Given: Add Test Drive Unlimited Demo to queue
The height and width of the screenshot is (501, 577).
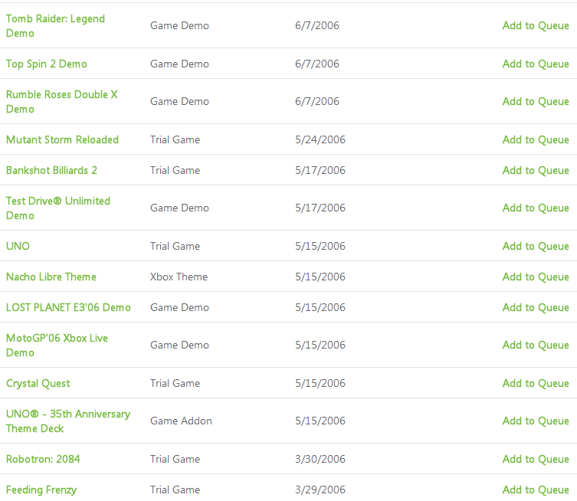Looking at the screenshot, I should click(536, 208).
